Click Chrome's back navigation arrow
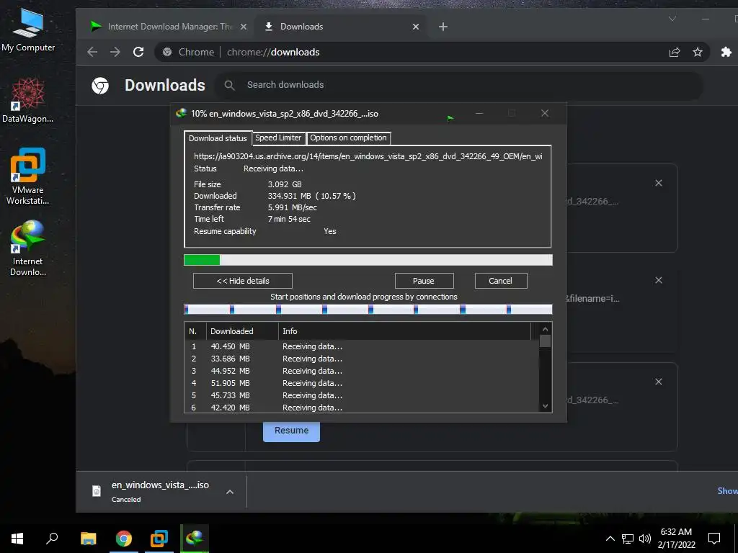 (92, 52)
